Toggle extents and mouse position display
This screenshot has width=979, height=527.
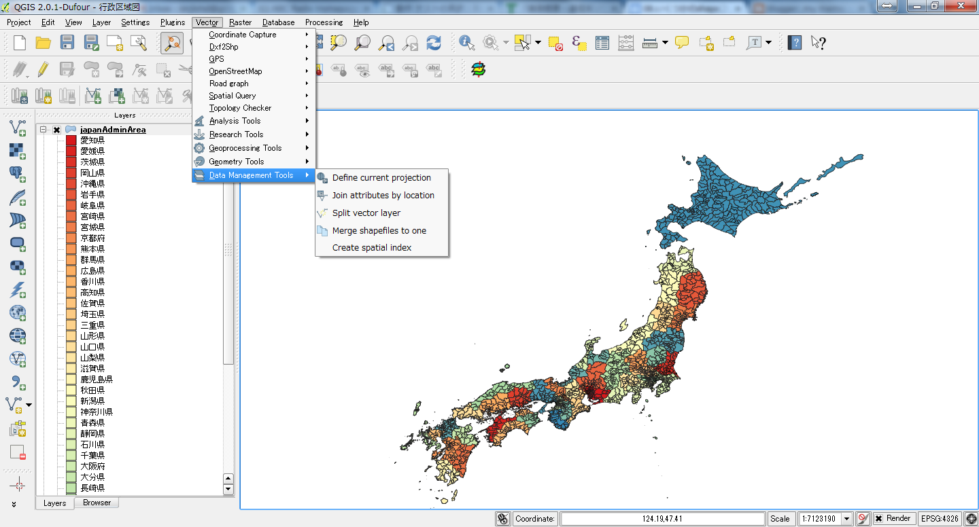[502, 519]
